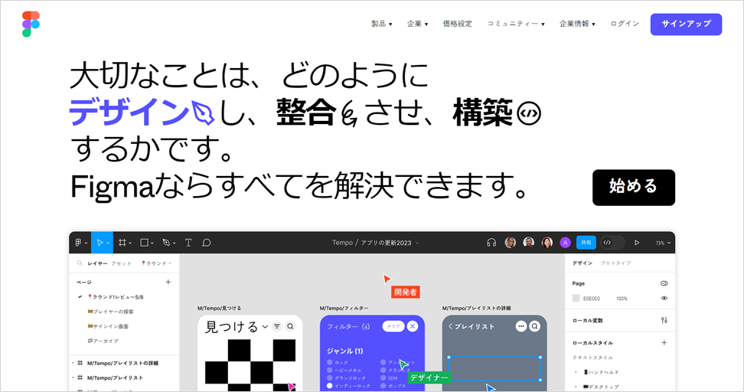Click the back chevron beside プレイリスト title
Viewport: 744px width, 392px height.
coord(450,326)
